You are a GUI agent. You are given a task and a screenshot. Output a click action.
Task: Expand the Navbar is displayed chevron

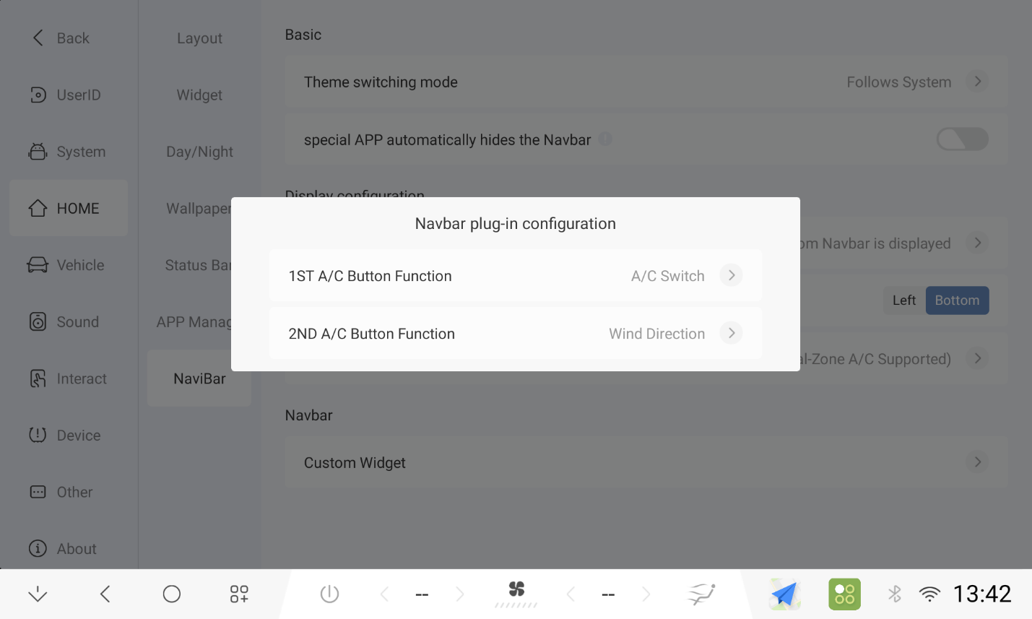tap(978, 243)
